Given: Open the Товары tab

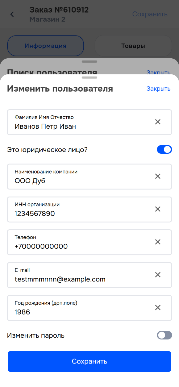Looking at the screenshot, I should [133, 46].
